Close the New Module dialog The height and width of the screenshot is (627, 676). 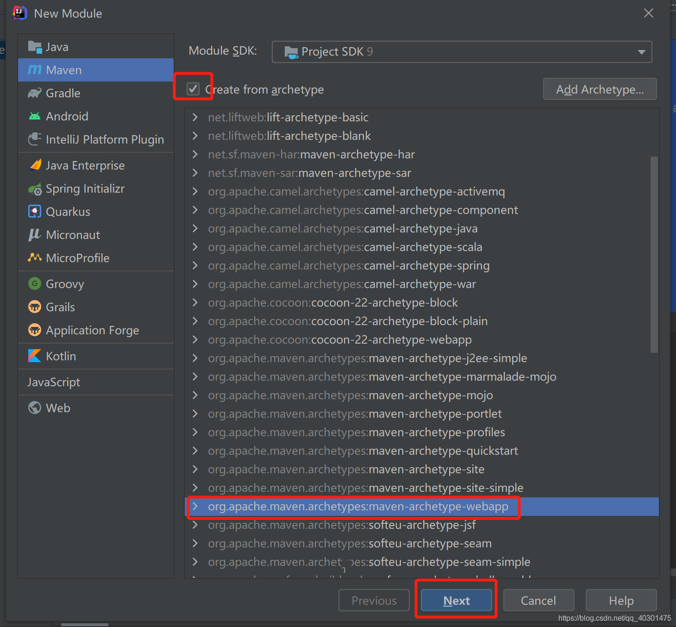click(x=649, y=13)
